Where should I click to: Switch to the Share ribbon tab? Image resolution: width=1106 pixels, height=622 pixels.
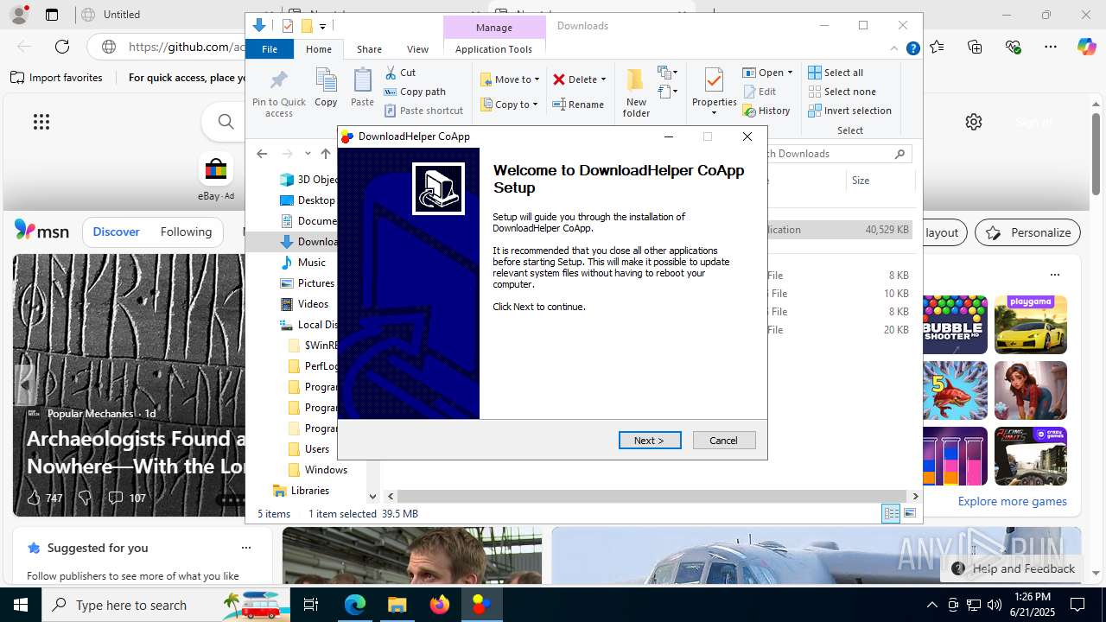click(x=369, y=49)
